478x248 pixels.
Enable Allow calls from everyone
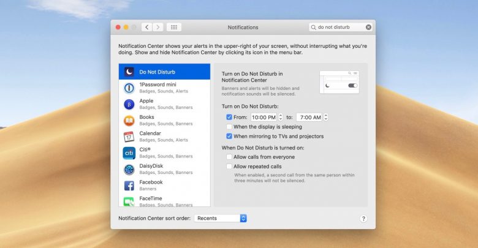point(229,157)
